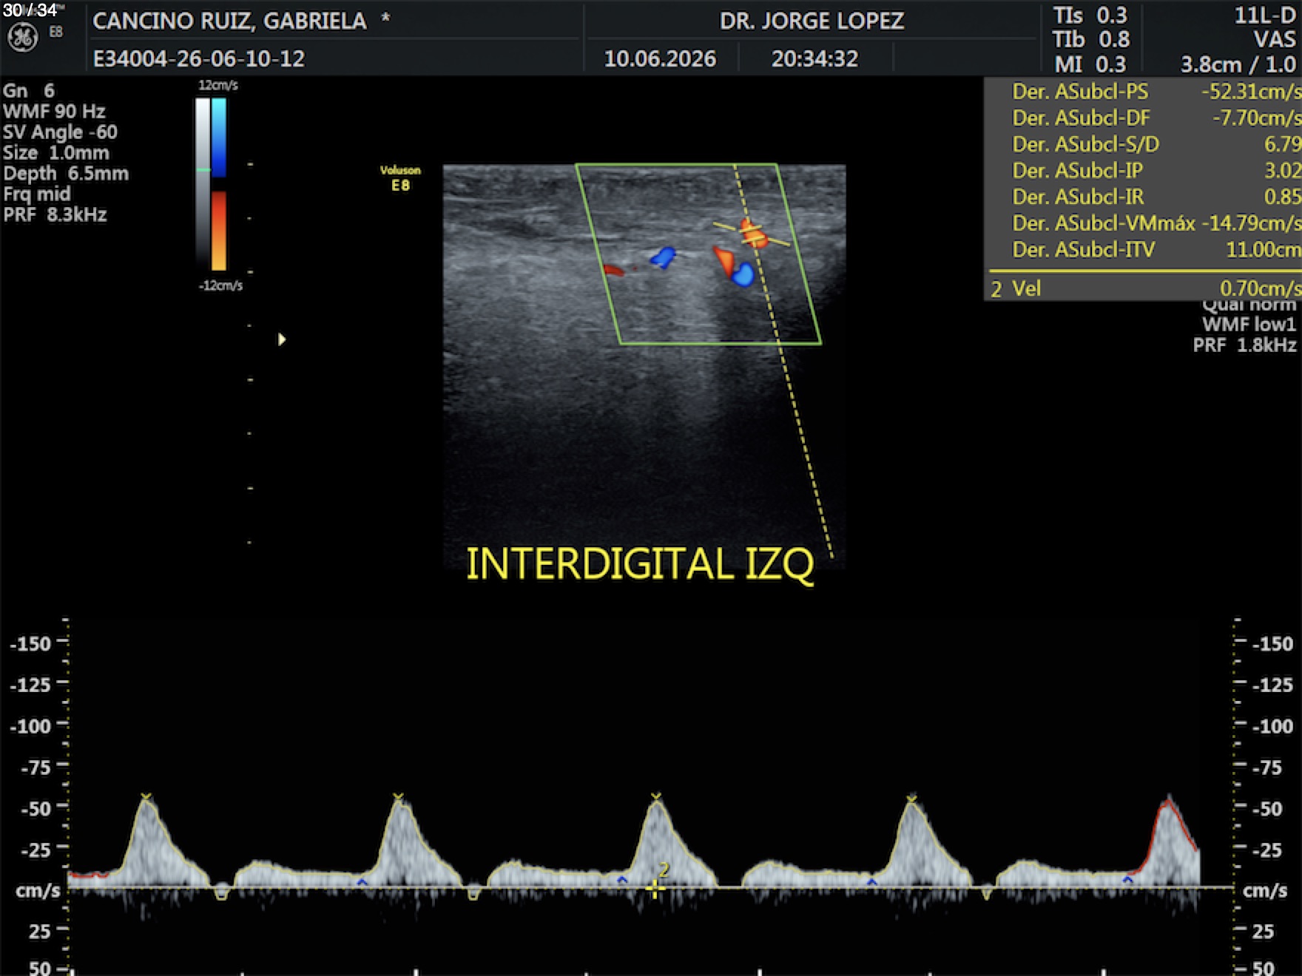1302x976 pixels.
Task: Click the GE logo icon
Action: point(22,38)
